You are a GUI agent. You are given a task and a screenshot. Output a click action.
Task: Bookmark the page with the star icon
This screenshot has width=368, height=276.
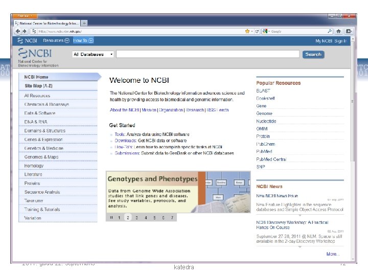247,31
